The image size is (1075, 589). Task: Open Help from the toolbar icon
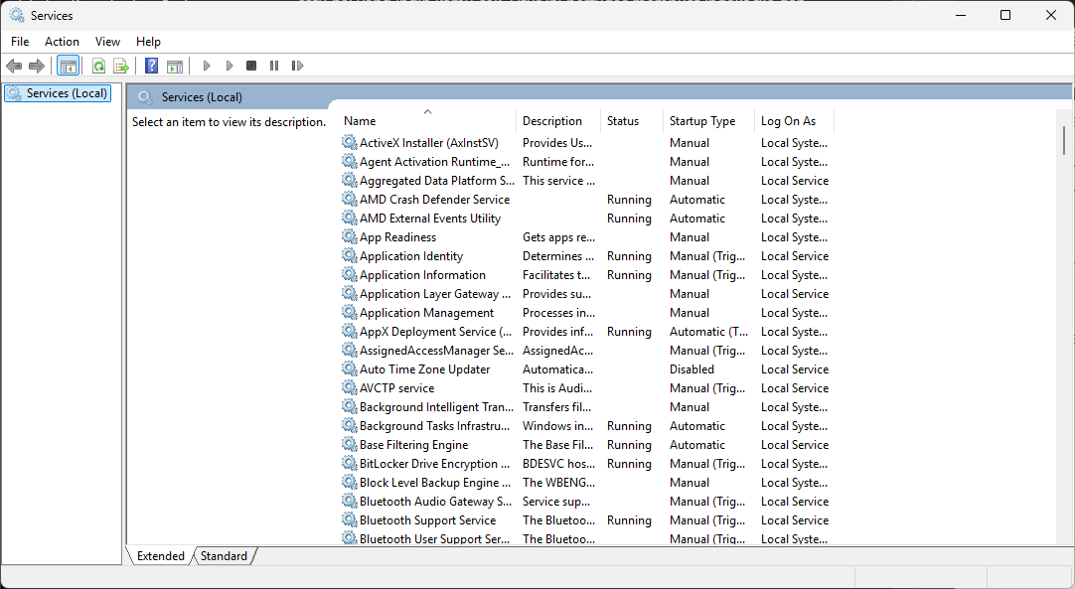tap(152, 66)
